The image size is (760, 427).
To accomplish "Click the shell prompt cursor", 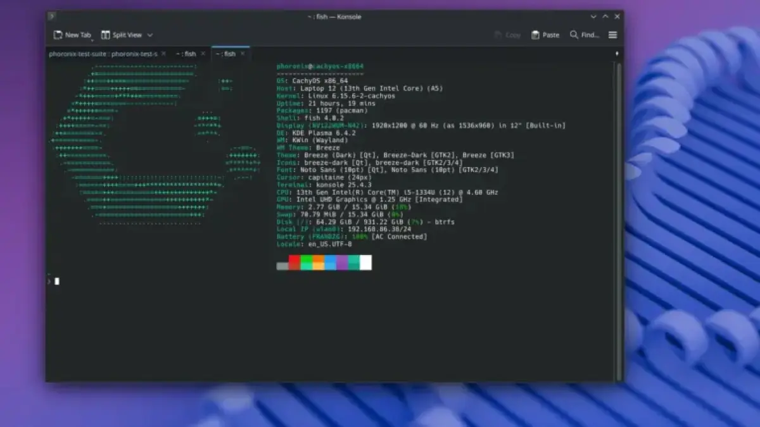I will click(x=57, y=281).
